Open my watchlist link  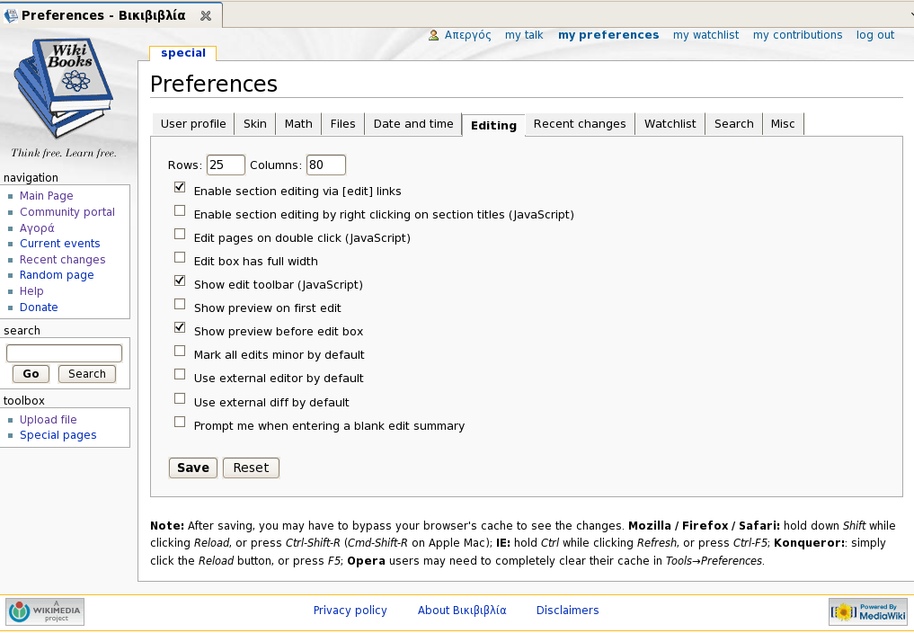(705, 35)
